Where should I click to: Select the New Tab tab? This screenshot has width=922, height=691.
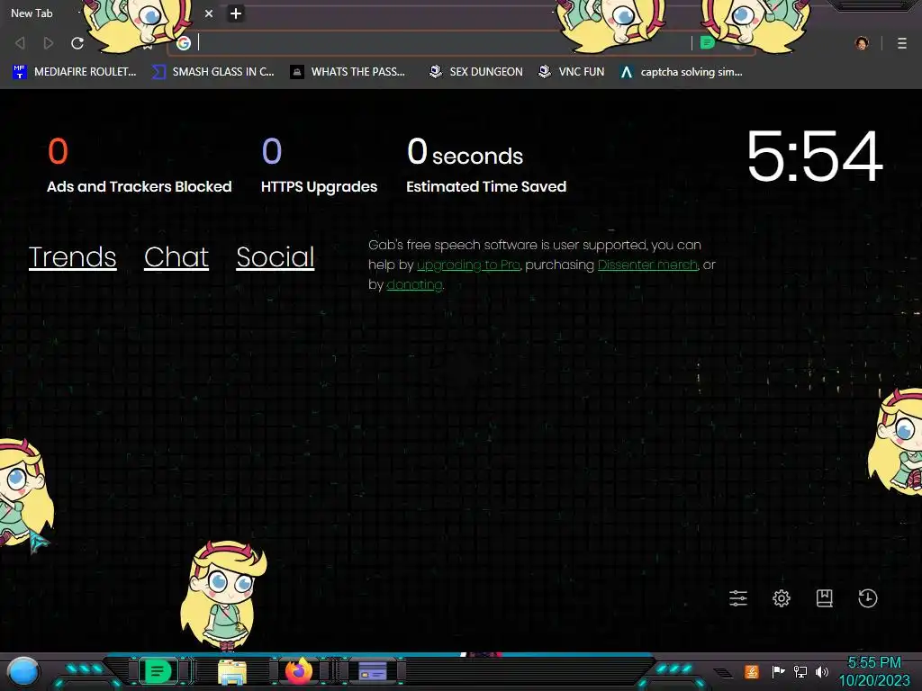(x=112, y=13)
